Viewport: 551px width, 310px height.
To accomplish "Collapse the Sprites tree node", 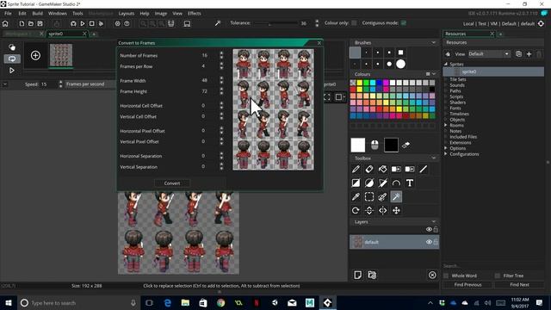I will click(x=446, y=64).
